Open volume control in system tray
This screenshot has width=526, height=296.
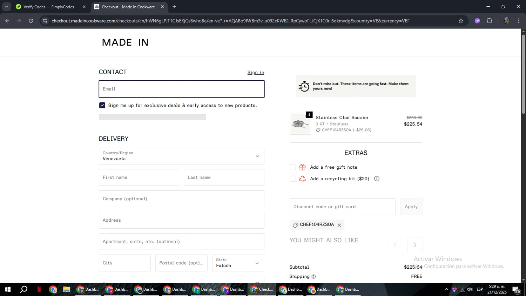pyautogui.click(x=470, y=290)
